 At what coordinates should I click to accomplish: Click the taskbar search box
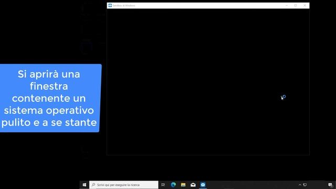124,185
